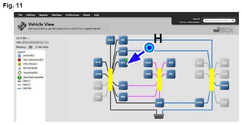This screenshot has height=125, width=242.
Task: Select the greyed ESM module icon
Action: tap(98, 86)
